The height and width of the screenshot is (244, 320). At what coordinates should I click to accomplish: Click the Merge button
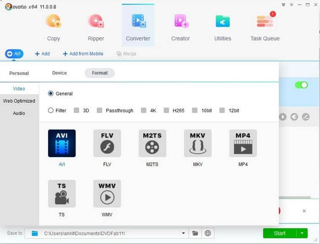(126, 53)
